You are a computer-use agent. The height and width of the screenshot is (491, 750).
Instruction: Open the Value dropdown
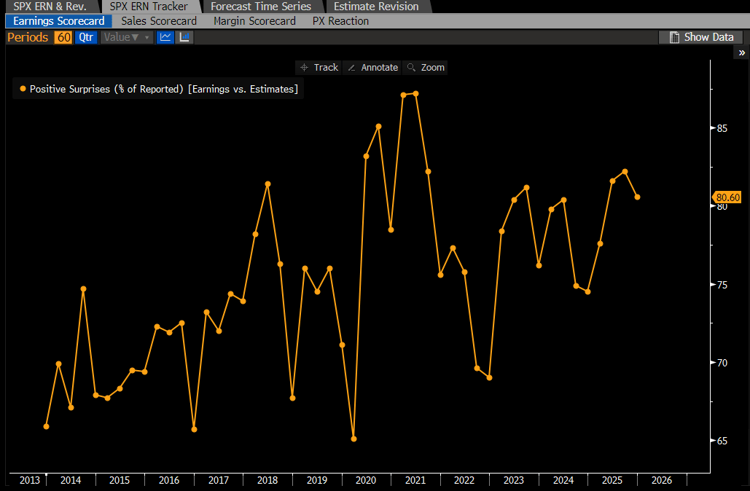pos(127,37)
